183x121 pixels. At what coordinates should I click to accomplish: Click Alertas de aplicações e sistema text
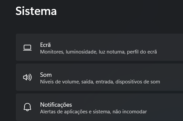click(75, 112)
